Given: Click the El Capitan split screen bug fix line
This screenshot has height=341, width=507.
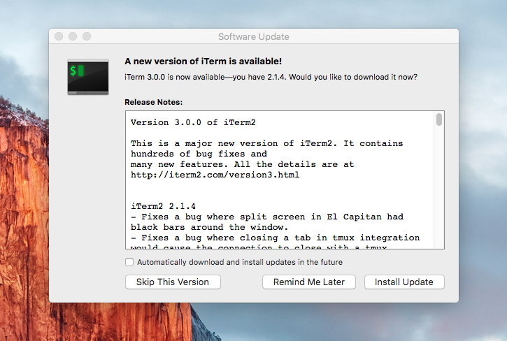Looking at the screenshot, I should click(267, 217).
